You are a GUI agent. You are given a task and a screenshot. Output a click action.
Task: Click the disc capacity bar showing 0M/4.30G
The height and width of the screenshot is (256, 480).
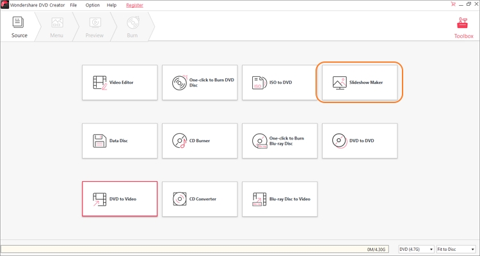(195, 249)
